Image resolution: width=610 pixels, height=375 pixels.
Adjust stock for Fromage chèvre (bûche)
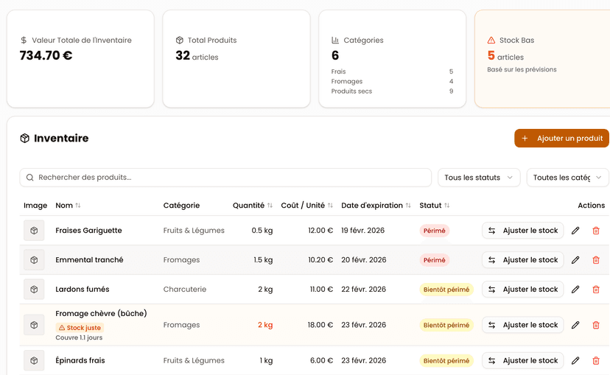coord(523,325)
